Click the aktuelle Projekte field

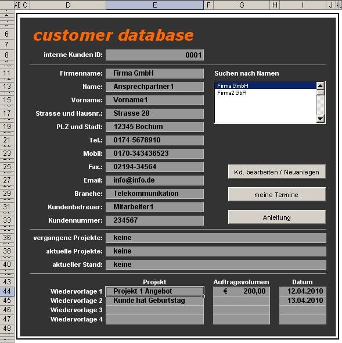coord(216,251)
